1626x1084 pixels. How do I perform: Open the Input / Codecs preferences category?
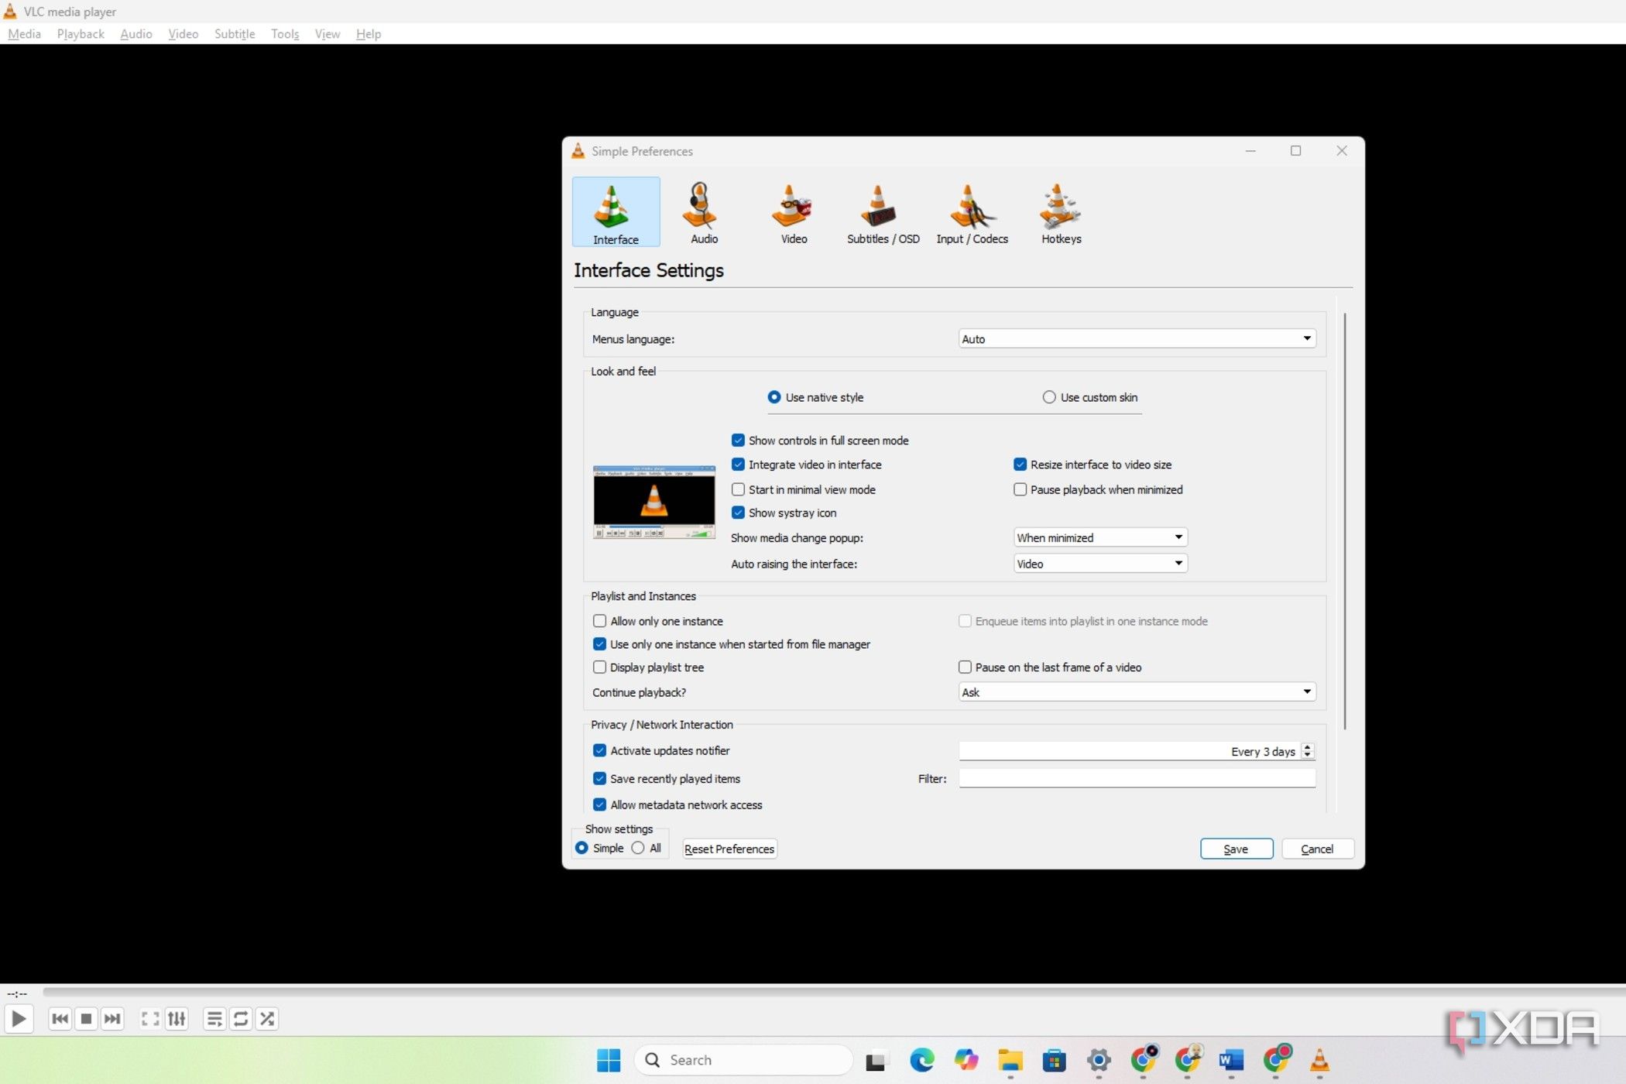(x=972, y=212)
